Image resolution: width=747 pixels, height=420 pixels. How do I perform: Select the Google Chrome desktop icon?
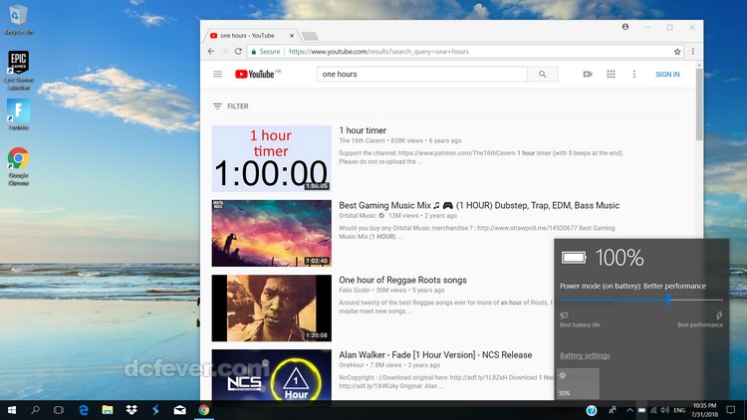[x=19, y=166]
